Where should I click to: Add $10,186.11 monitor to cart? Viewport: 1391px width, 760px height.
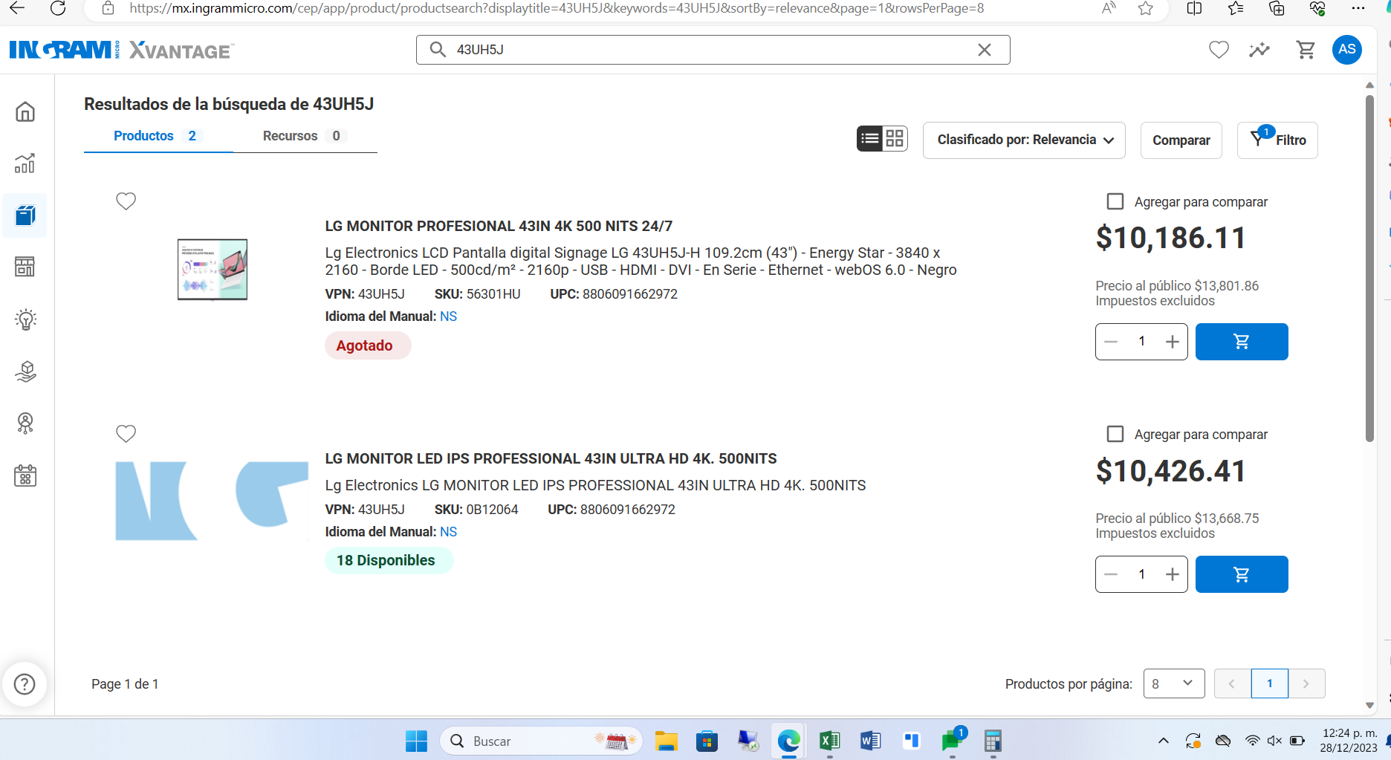1242,342
